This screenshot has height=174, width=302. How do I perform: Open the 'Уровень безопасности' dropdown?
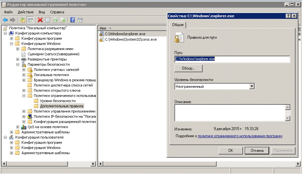click(x=252, y=86)
